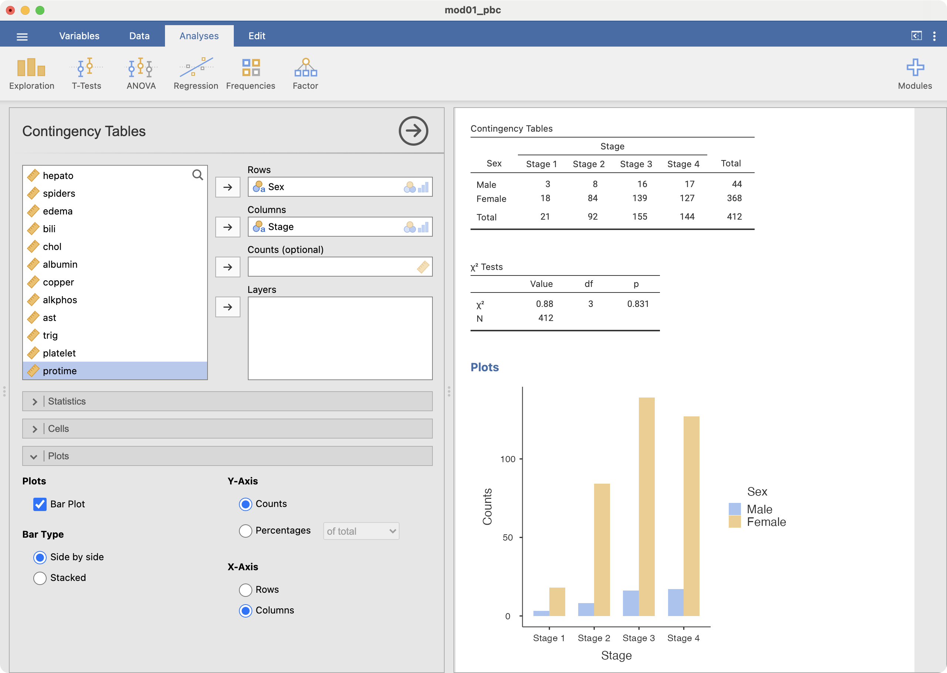Open the Factor analyses menu
The height and width of the screenshot is (673, 947).
(x=305, y=74)
